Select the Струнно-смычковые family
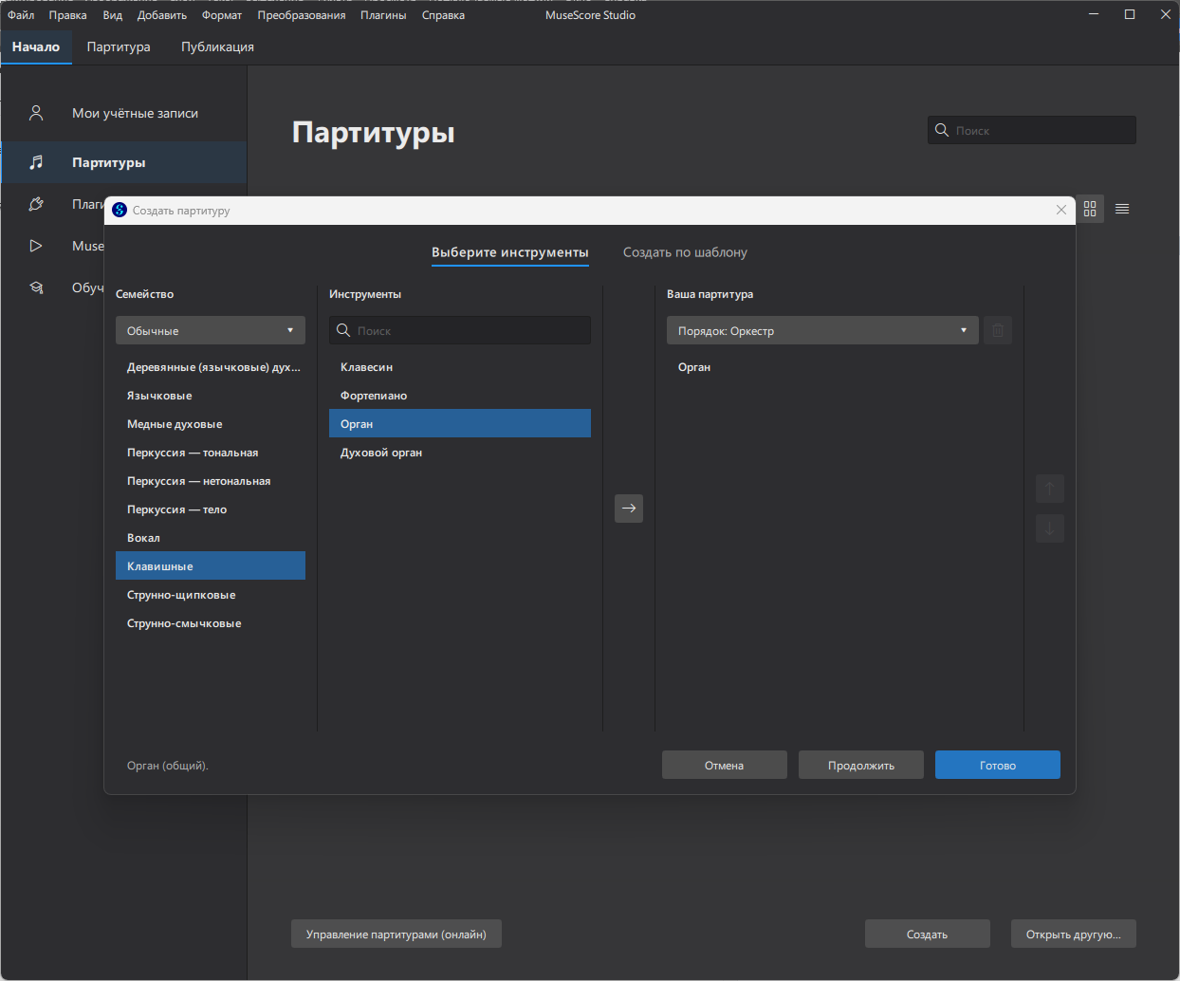The image size is (1180, 981). [211, 622]
